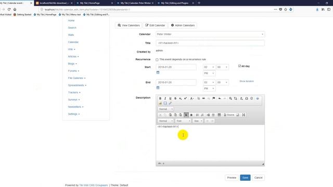Apply Underline in the editor toolbar

(170, 98)
